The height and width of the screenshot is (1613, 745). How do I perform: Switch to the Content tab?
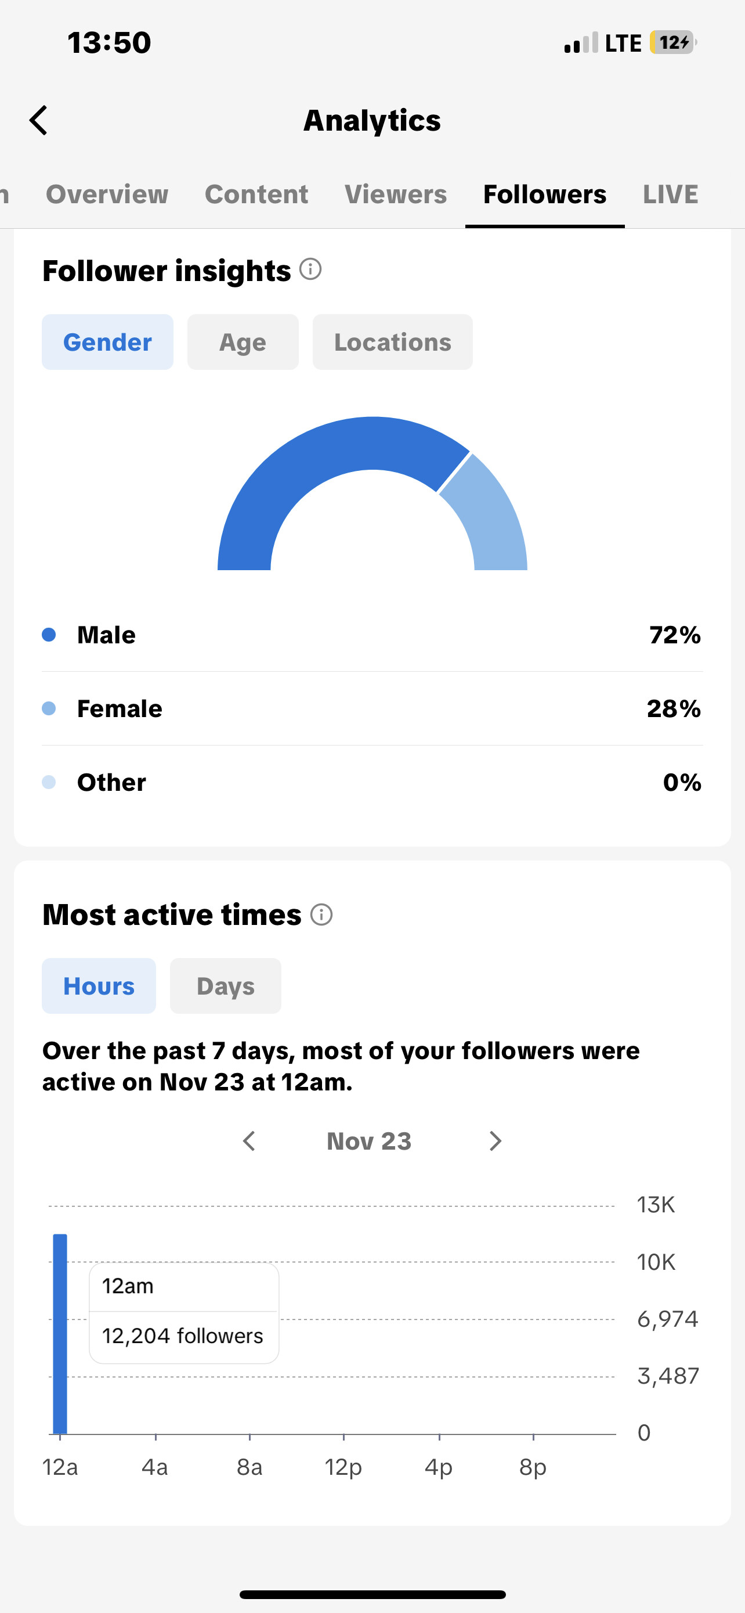coord(256,194)
